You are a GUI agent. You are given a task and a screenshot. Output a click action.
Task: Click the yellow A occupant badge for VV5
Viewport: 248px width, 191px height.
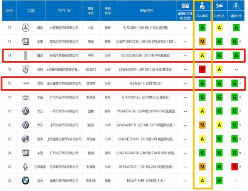202,56
